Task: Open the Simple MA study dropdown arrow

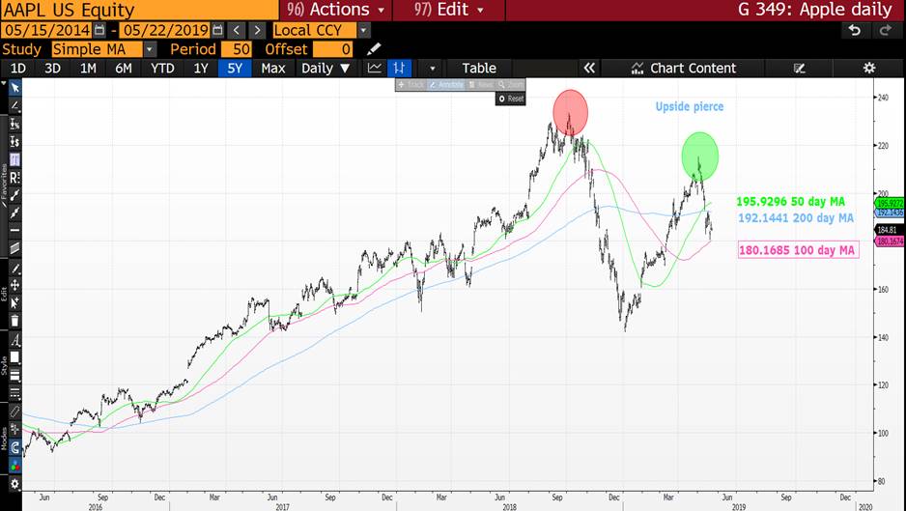Action: click(x=150, y=49)
